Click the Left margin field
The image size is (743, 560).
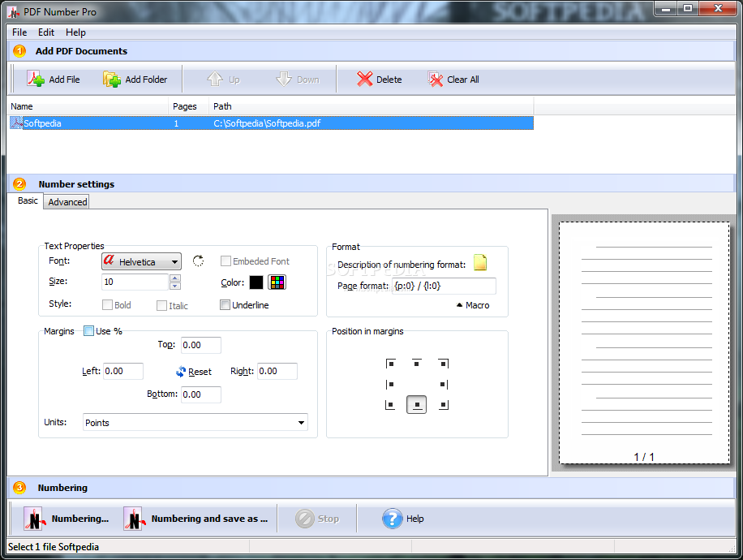click(x=123, y=371)
